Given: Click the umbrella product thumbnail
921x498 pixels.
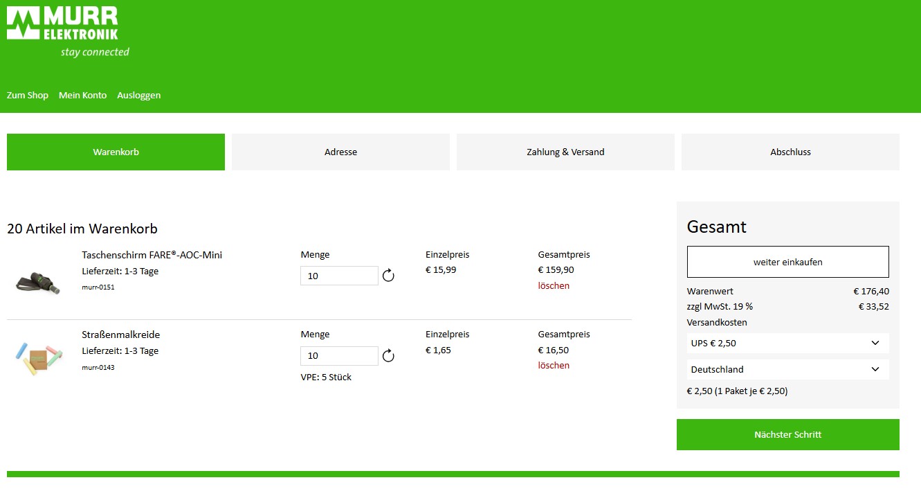Looking at the screenshot, I should 38,283.
